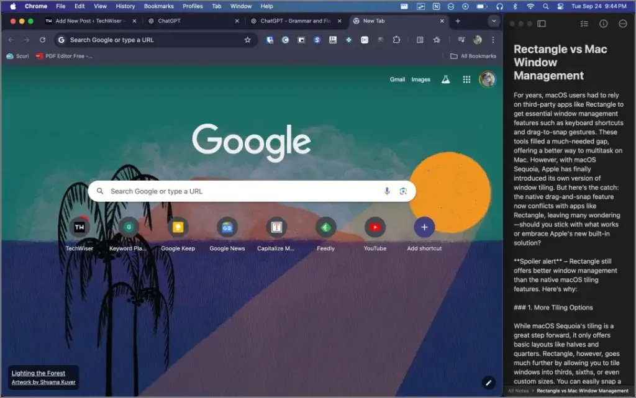
Task: Open the notes window more-options ellipsis
Action: click(623, 24)
